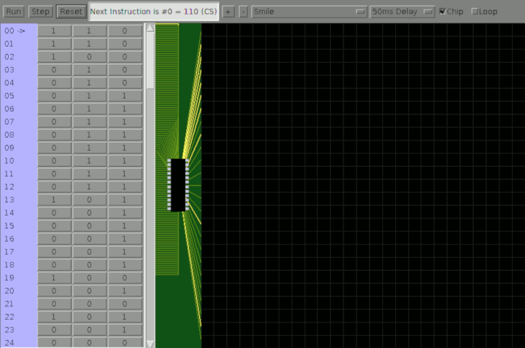Click the plus (+) button in the toolbar
Image resolution: width=525 pixels, height=348 pixels.
[x=228, y=12]
